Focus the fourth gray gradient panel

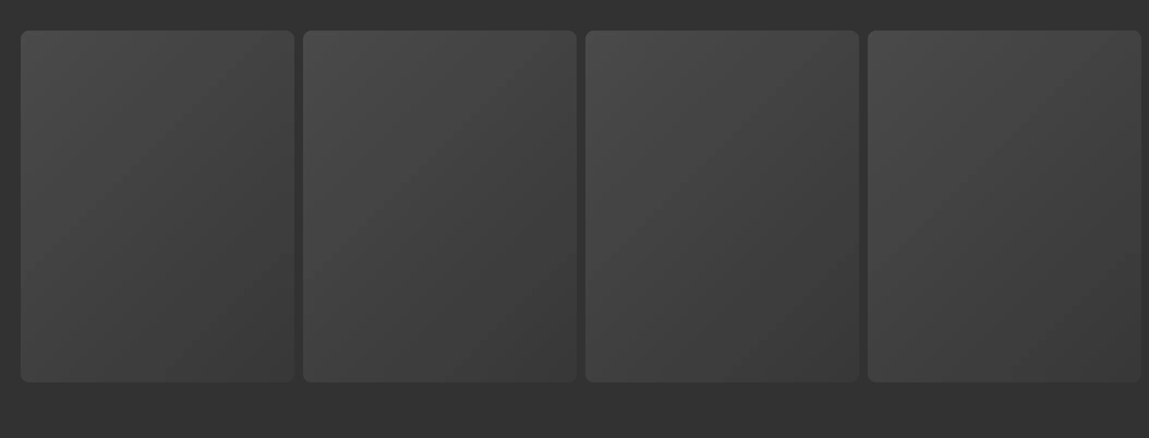coord(1005,206)
